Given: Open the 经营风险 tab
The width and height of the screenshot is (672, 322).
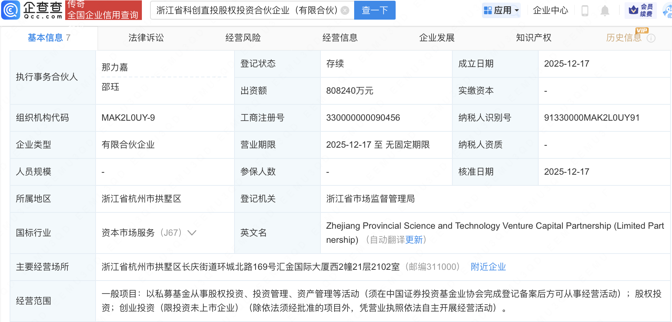Looking at the screenshot, I should 243,38.
